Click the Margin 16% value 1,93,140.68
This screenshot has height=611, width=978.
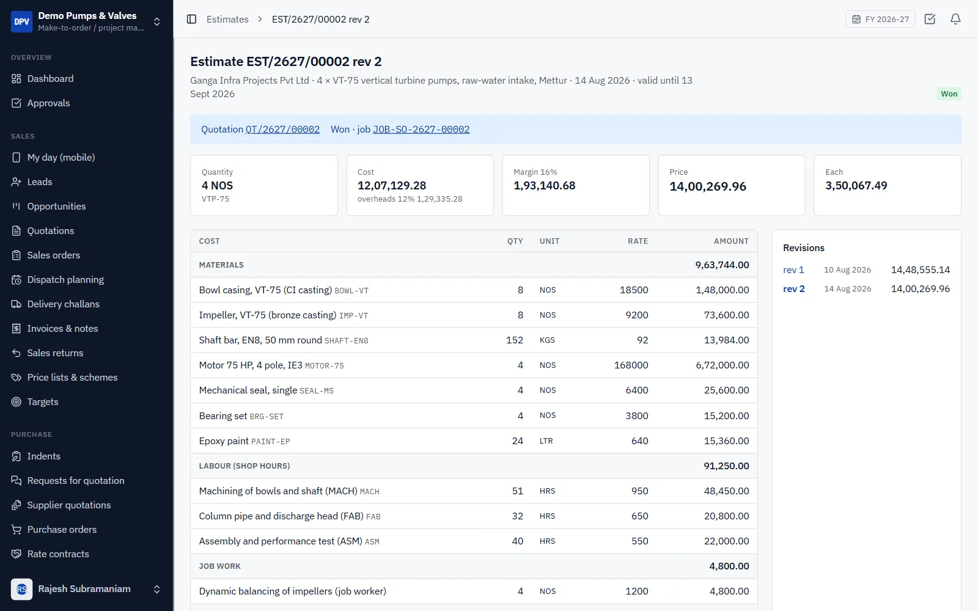pos(545,186)
